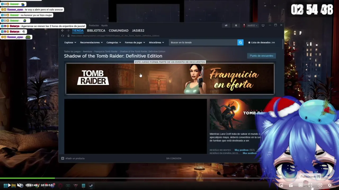Click the Steam store URL address text

click(115, 36)
